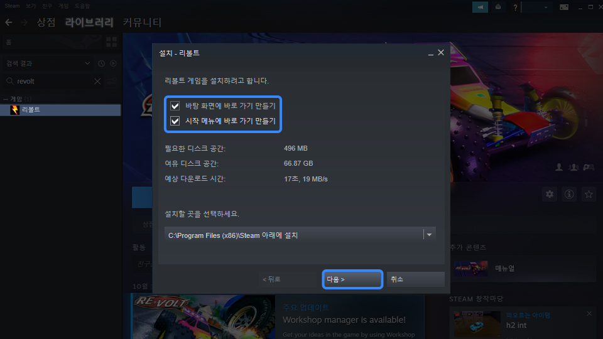Click 떠오르는 아이템 label
Screen dimensions: 603x339
pos(528,315)
